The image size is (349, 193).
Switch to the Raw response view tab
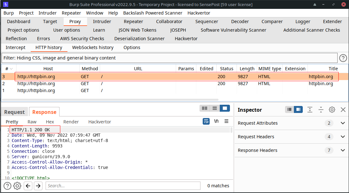tap(32, 122)
